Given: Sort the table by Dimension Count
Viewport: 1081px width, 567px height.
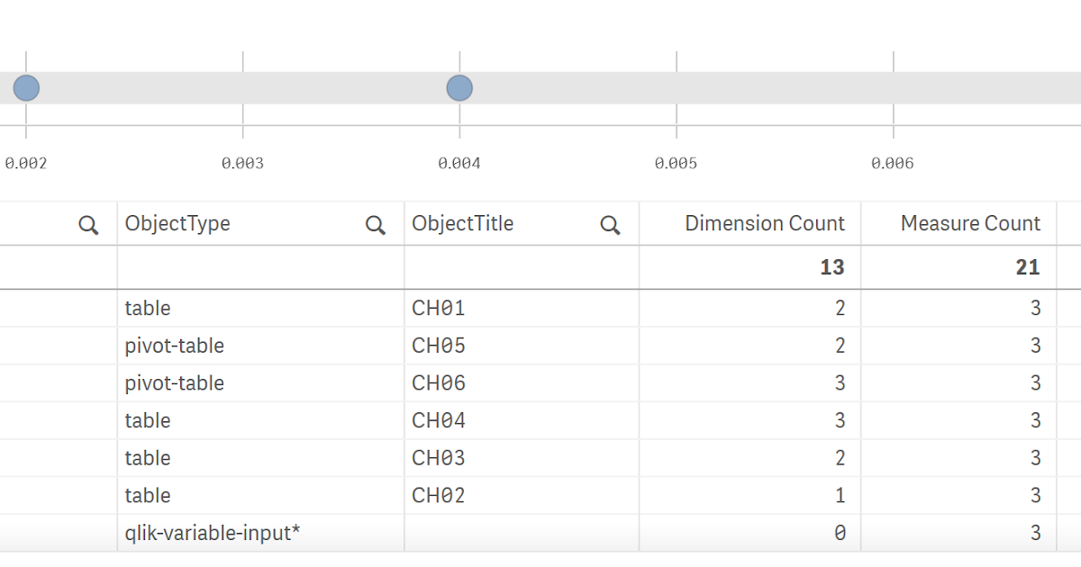Looking at the screenshot, I should pos(764,223).
